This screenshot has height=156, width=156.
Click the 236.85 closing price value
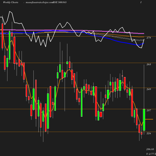click(x=150, y=149)
